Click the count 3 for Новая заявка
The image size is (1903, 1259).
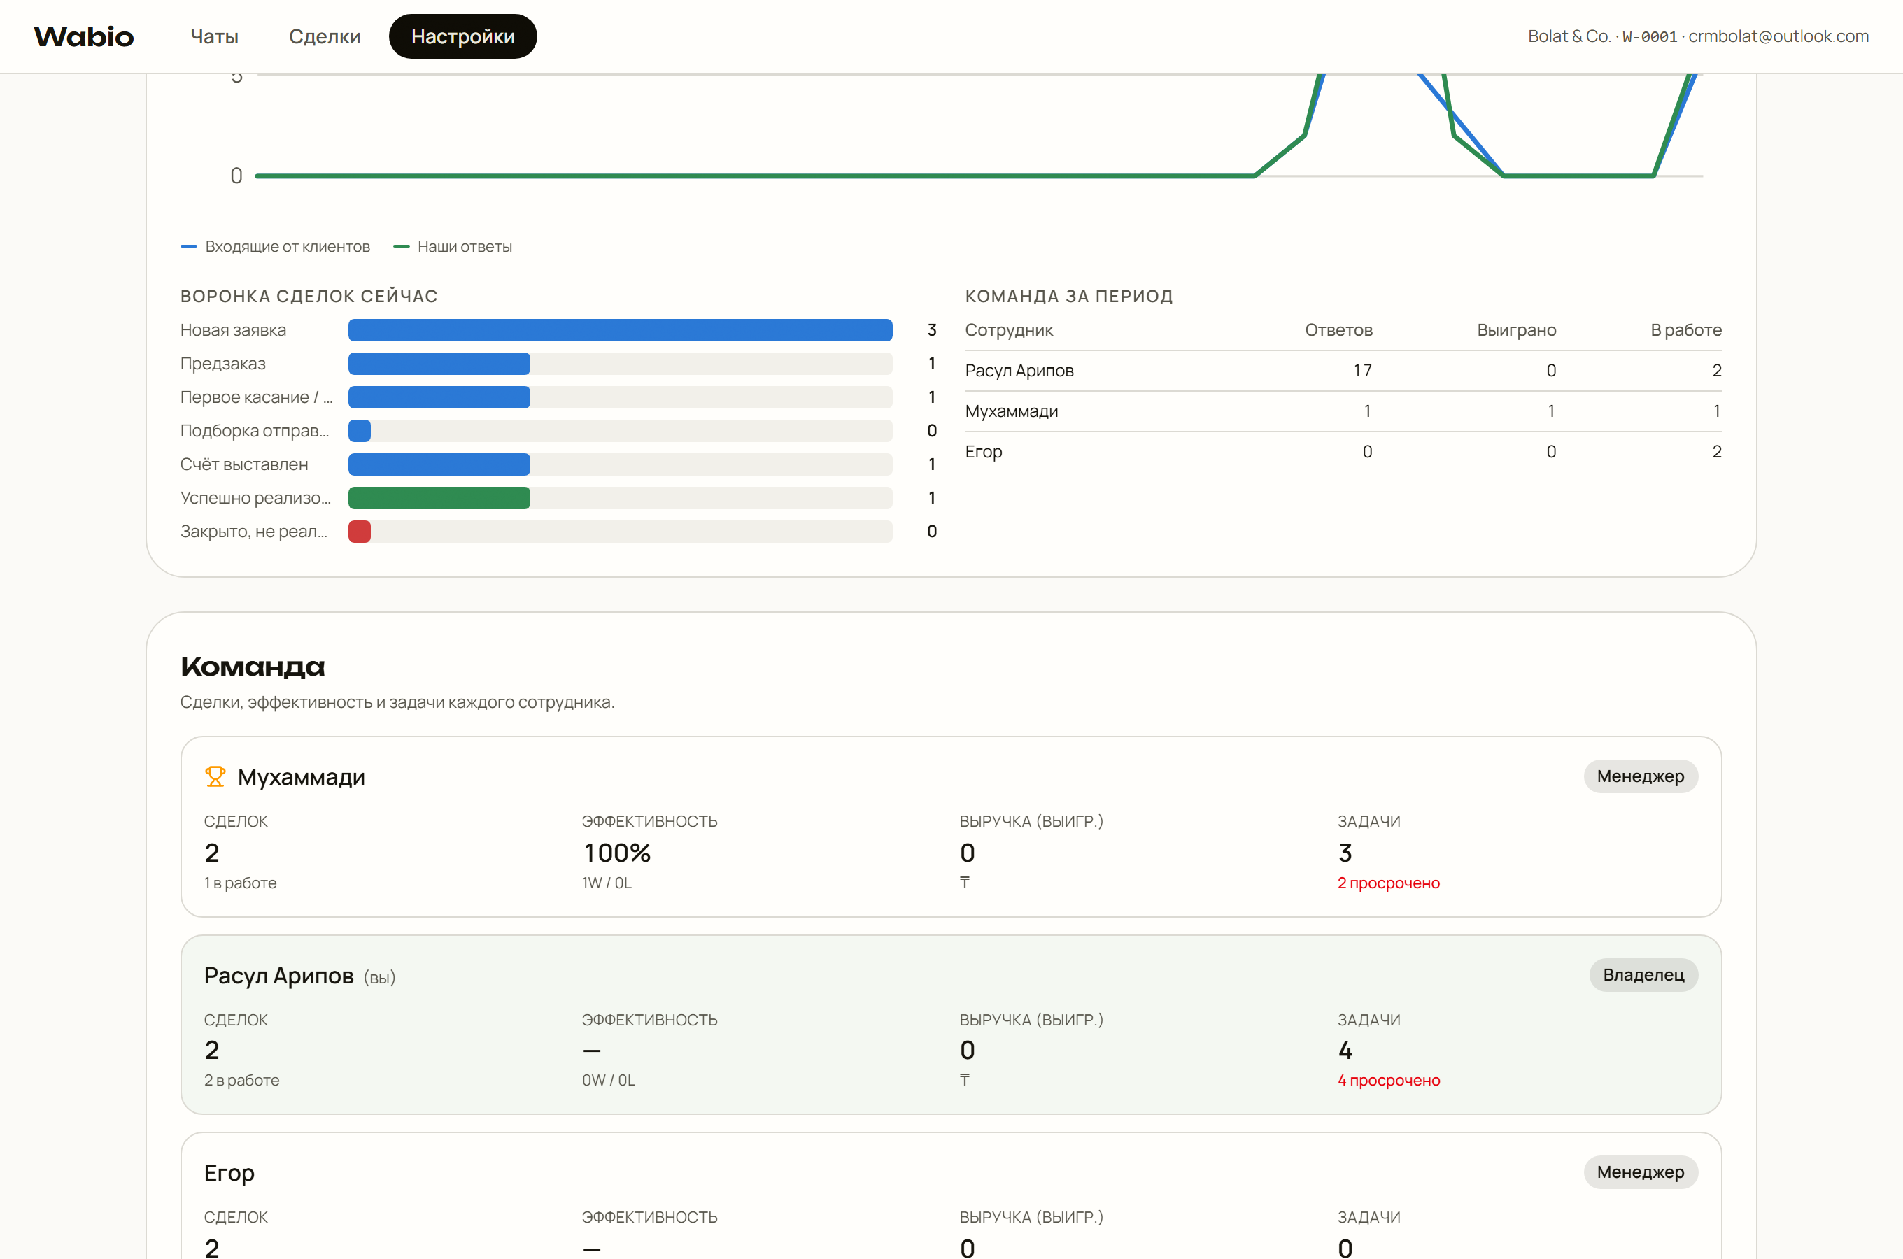pyautogui.click(x=932, y=330)
